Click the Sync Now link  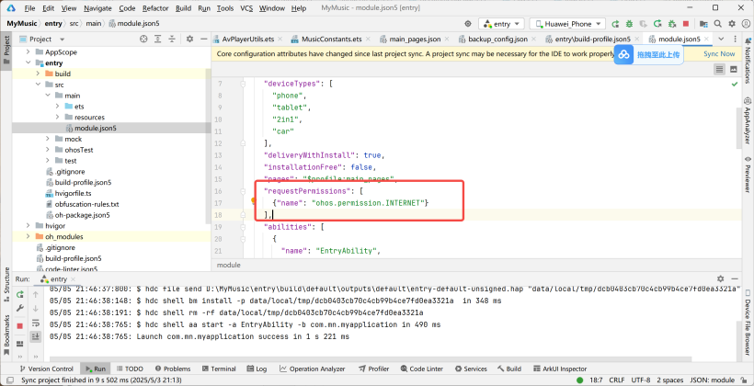719,54
